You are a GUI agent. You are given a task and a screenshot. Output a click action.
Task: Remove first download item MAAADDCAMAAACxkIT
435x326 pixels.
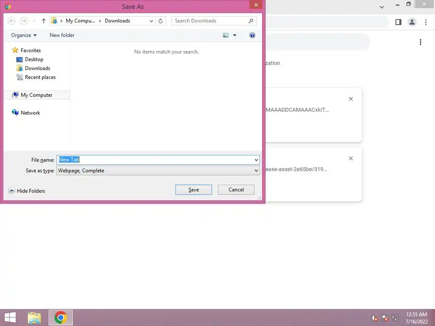(x=351, y=99)
